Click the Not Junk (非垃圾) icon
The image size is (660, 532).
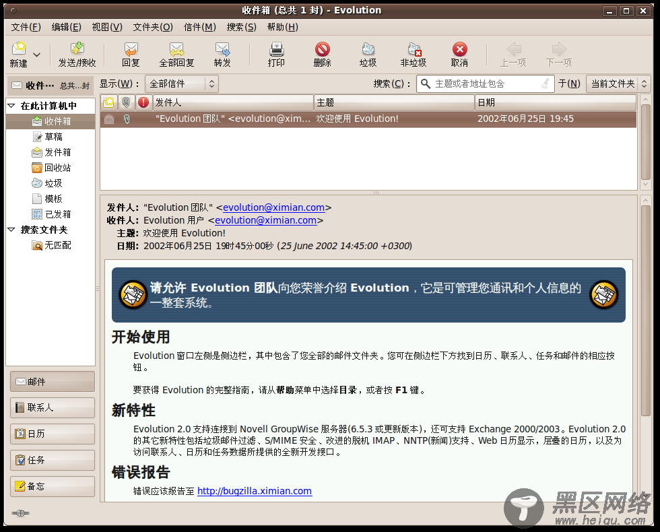414,48
